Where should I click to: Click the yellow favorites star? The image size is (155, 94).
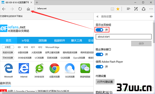[118, 9]
